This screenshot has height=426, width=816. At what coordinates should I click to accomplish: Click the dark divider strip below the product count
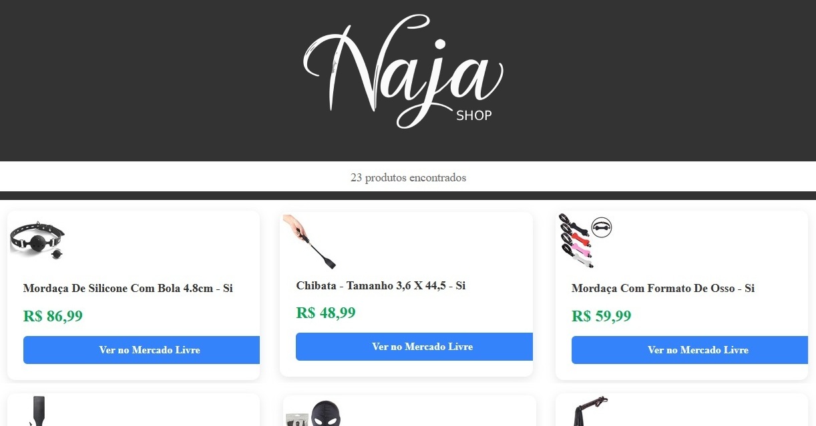(408, 195)
